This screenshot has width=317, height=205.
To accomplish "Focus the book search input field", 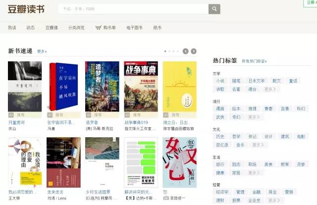I will pos(134,9).
